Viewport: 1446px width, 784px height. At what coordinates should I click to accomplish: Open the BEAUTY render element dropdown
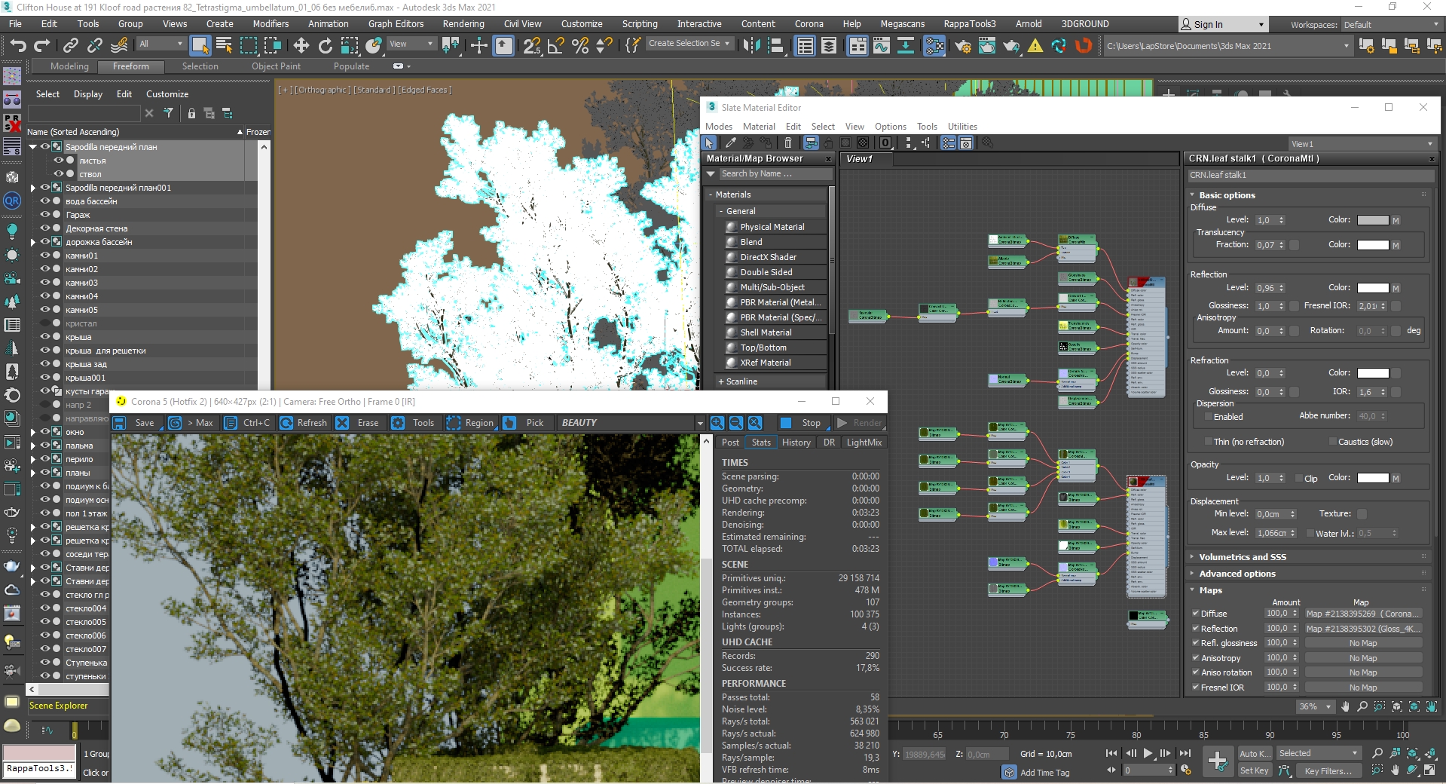pyautogui.click(x=699, y=423)
